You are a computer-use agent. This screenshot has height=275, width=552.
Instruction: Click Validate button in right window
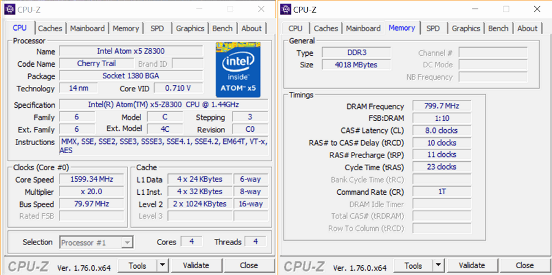click(472, 265)
